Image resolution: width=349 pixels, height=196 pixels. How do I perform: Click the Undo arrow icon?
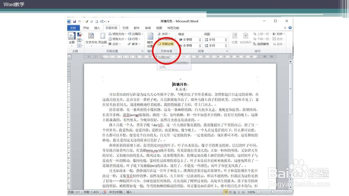pos(79,21)
